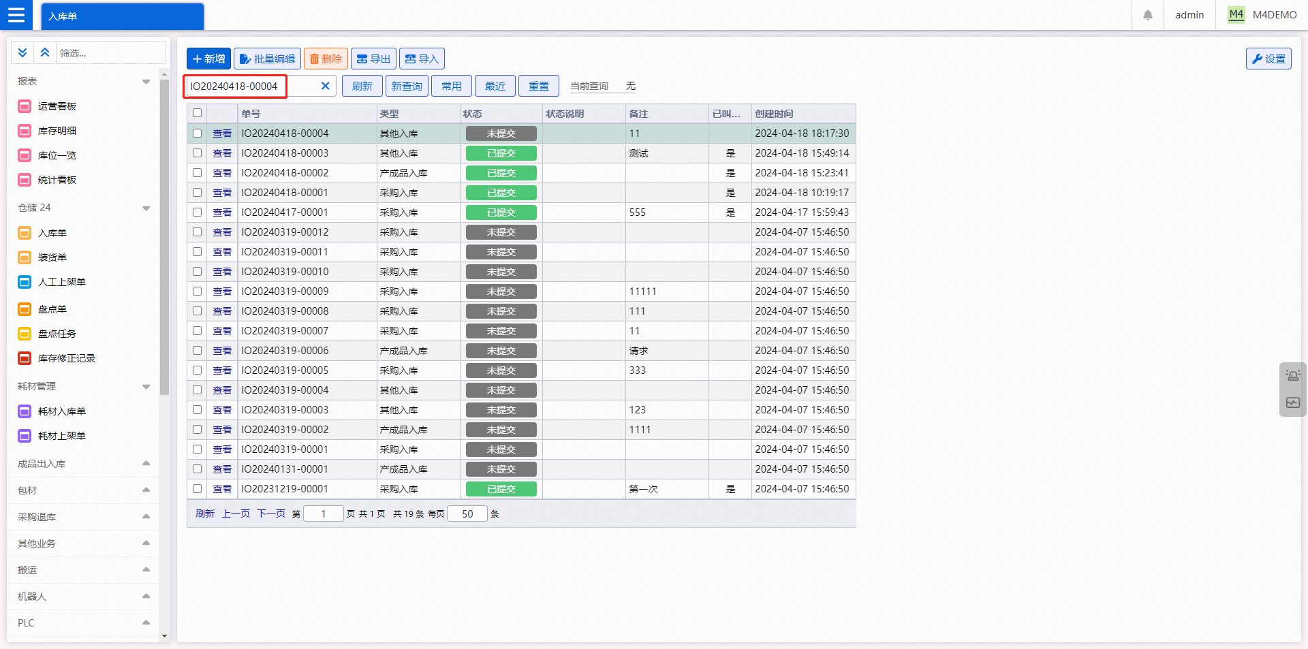
Task: Click the sidebar 筛选 filter field
Action: click(x=111, y=52)
